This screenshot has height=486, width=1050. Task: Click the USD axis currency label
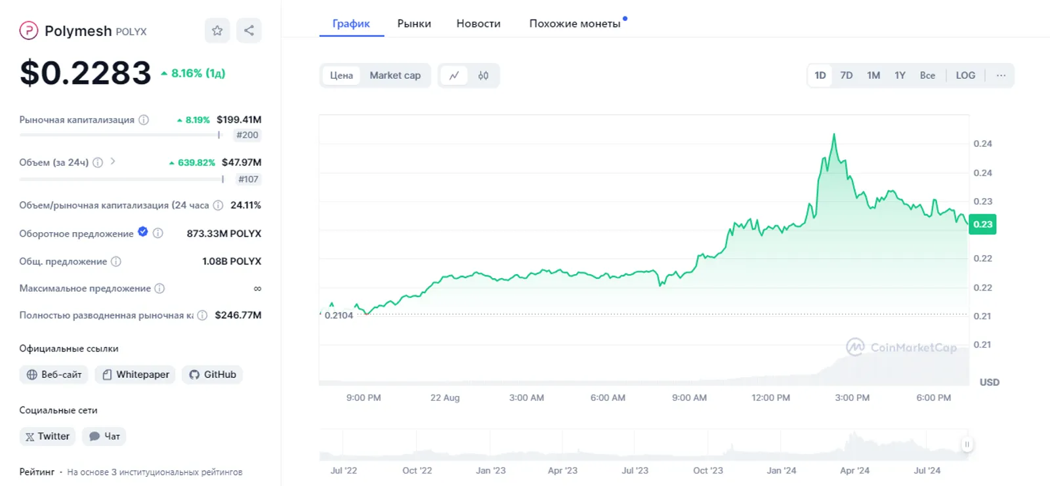[x=990, y=382]
